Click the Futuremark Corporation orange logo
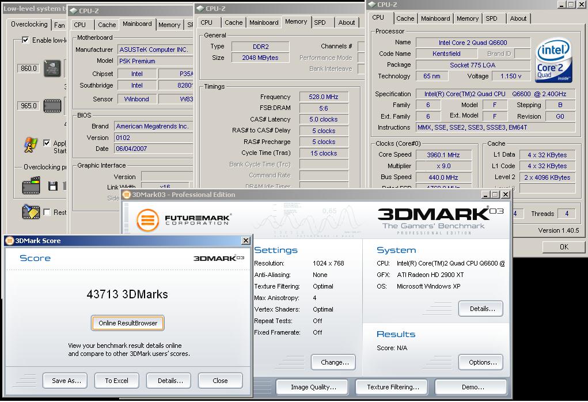 coord(147,220)
